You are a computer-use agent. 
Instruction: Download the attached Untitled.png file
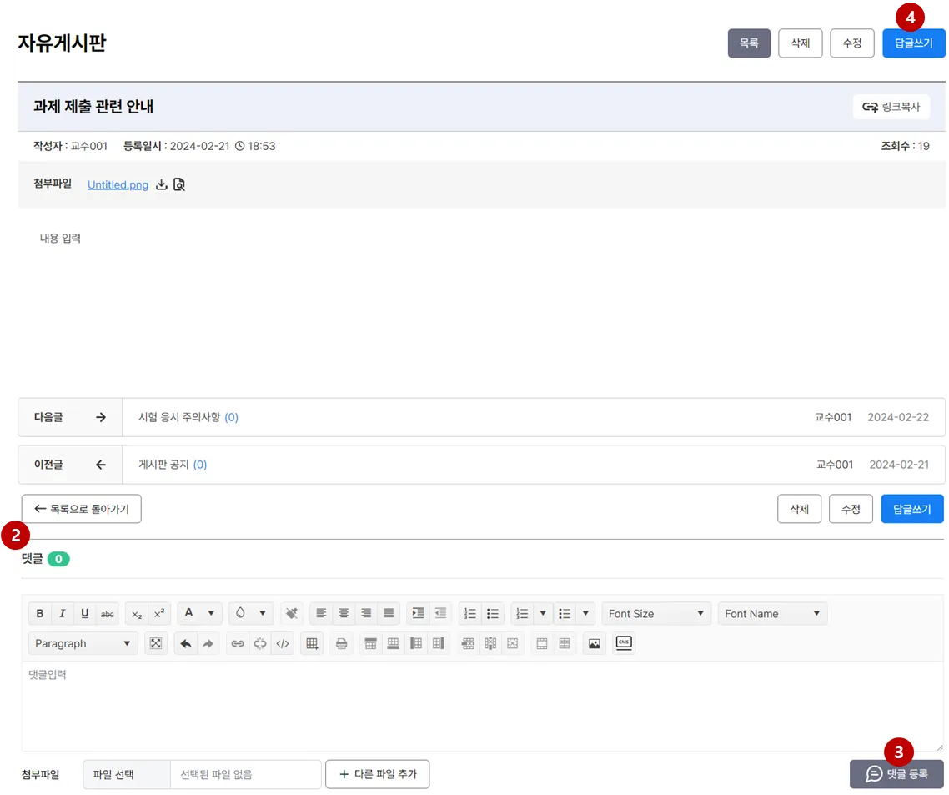click(x=162, y=184)
